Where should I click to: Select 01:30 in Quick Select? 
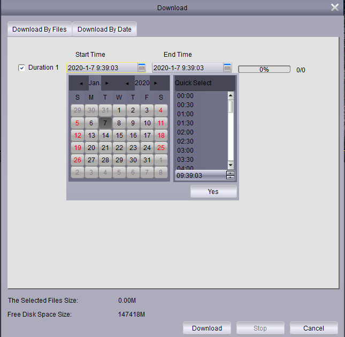(x=185, y=123)
